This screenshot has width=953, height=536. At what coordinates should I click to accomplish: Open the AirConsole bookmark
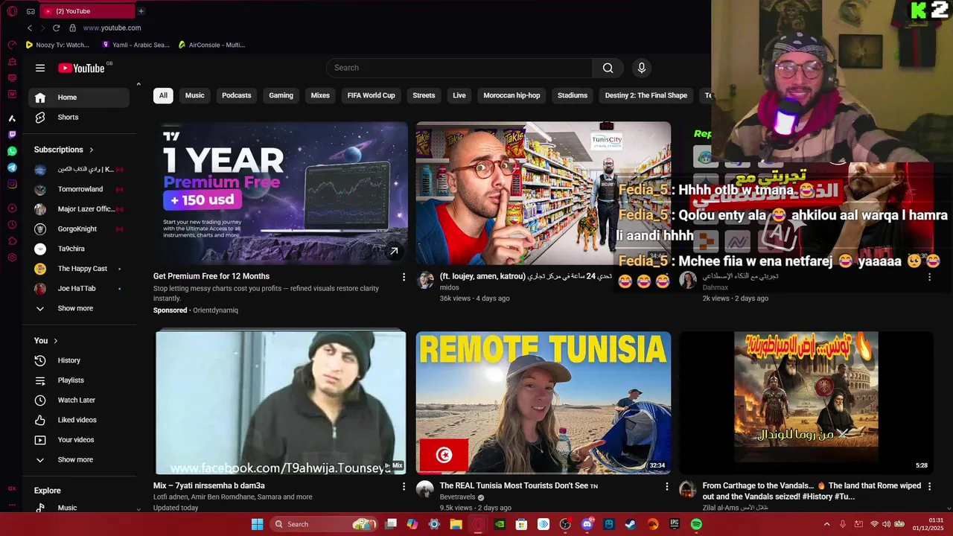(x=211, y=45)
